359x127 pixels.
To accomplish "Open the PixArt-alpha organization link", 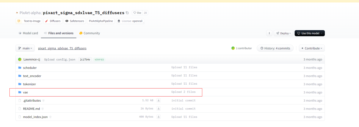I will (x=30, y=13).
